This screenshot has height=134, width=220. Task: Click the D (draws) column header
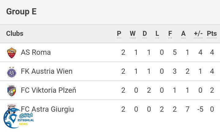coord(145,34)
